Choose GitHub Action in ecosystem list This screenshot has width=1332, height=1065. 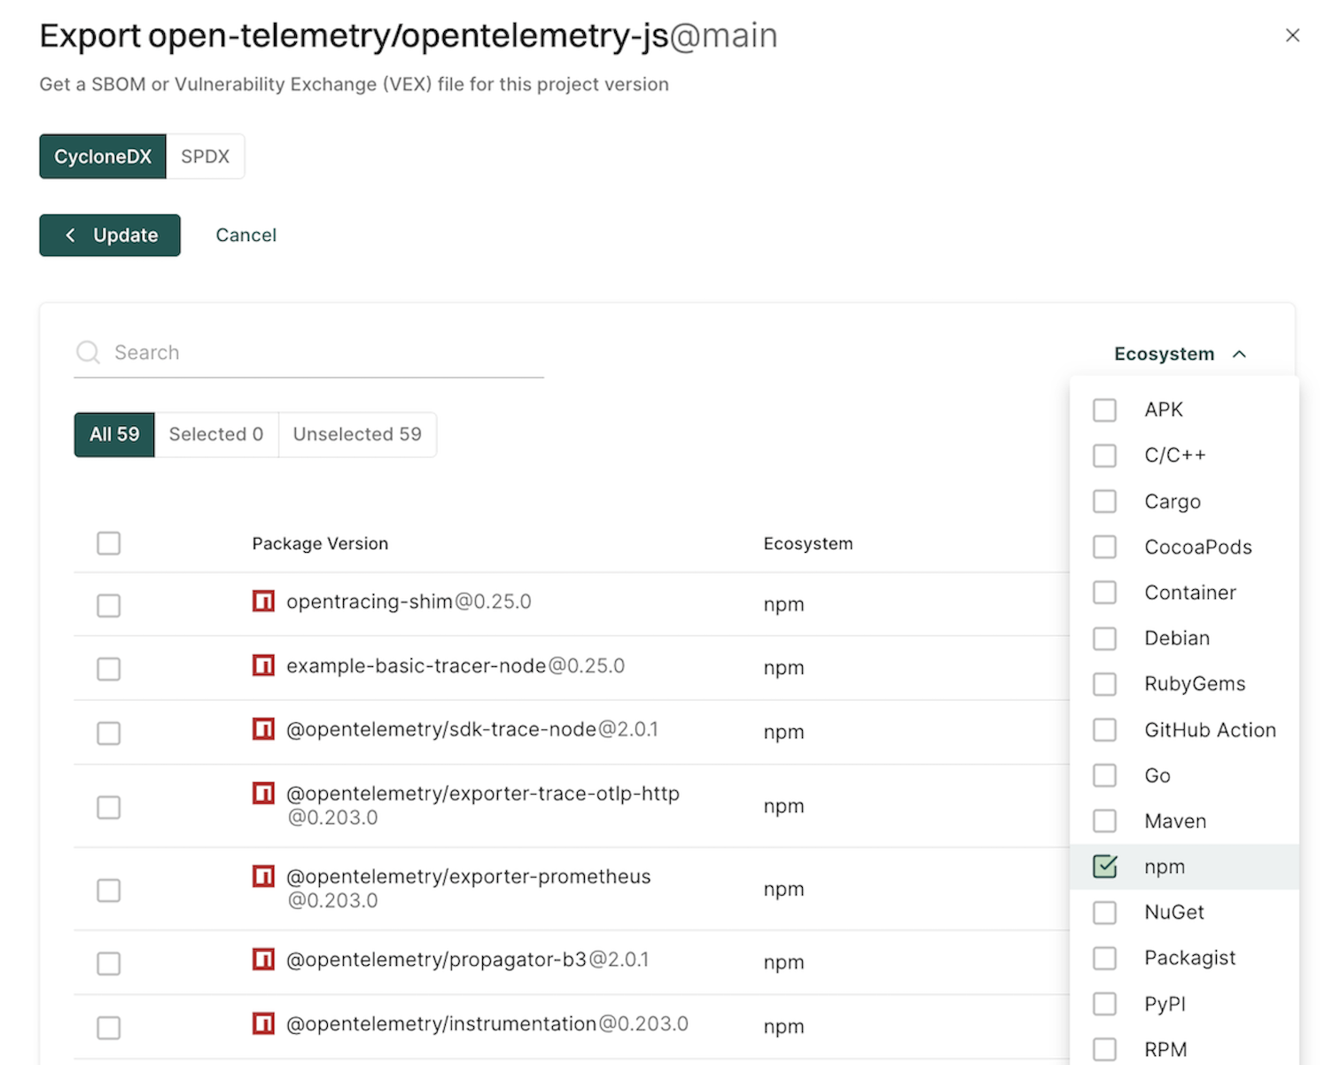point(1104,730)
